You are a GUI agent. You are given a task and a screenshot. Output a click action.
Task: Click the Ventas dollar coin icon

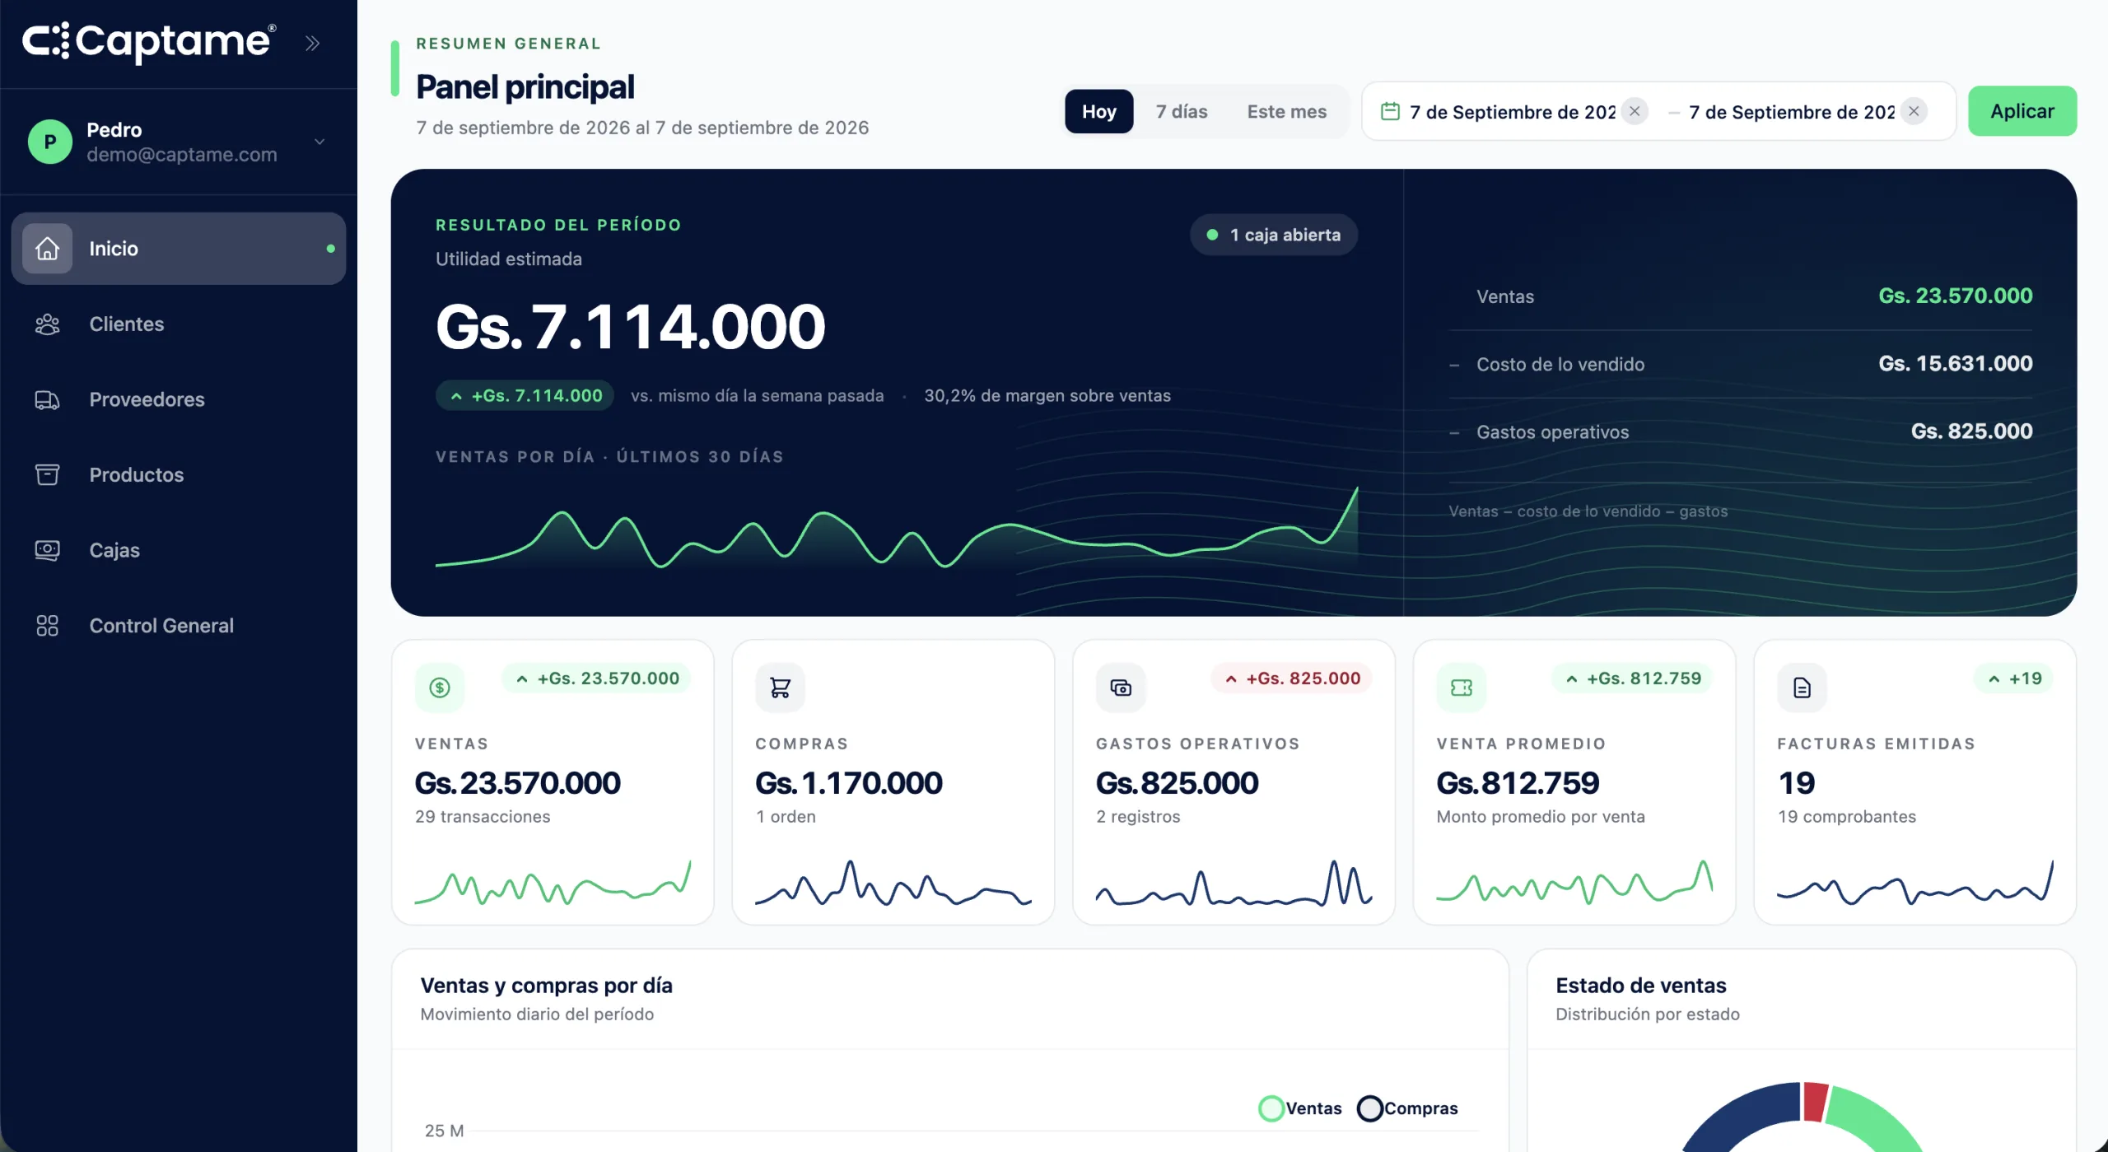(x=440, y=688)
